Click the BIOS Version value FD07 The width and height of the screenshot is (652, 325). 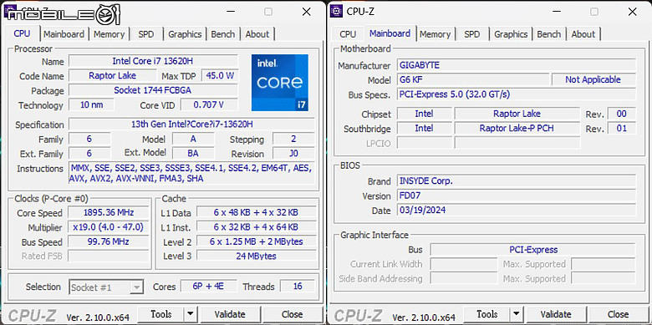(517, 196)
